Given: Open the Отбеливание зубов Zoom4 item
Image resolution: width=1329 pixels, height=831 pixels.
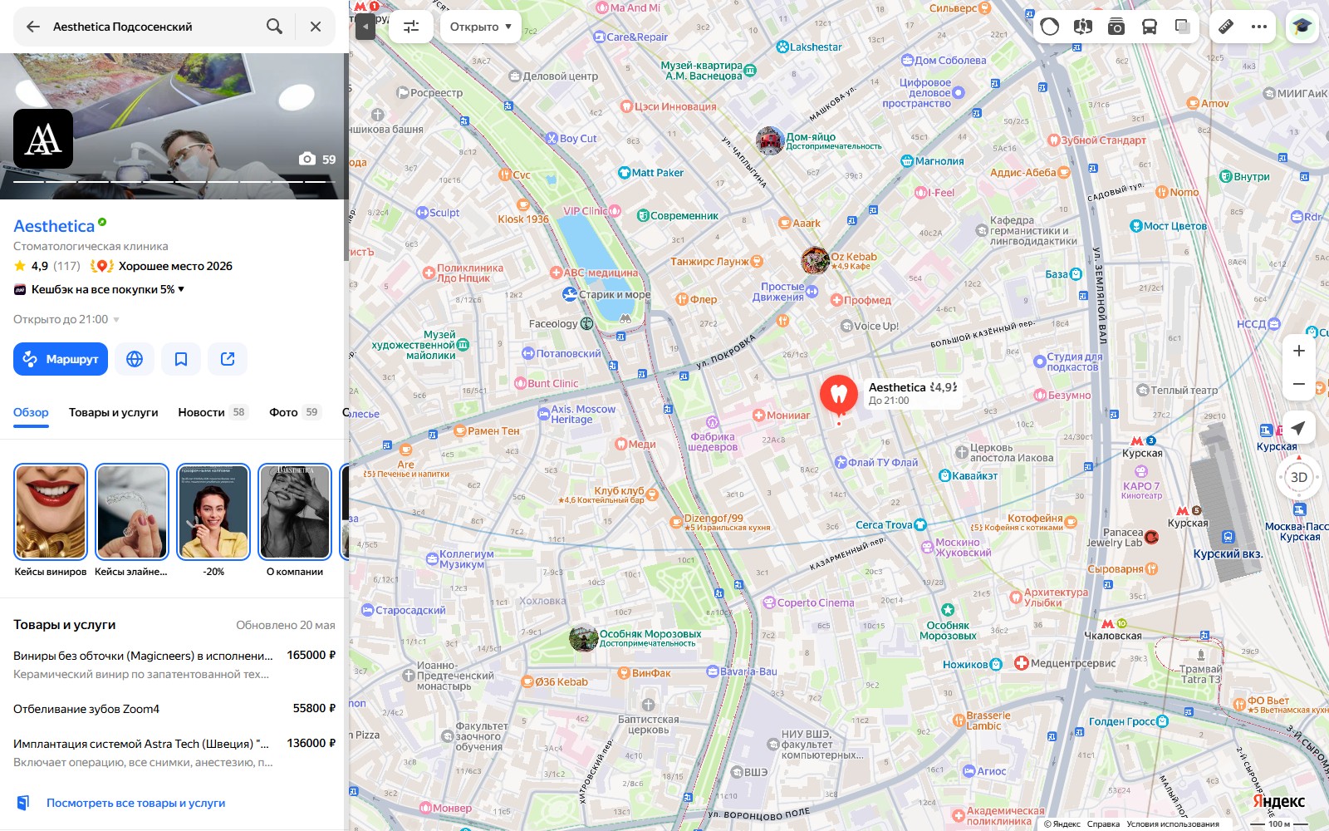Looking at the screenshot, I should pyautogui.click(x=174, y=709).
